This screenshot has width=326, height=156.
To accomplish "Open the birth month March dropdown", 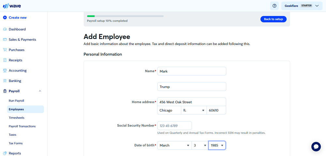I will click(174, 145).
